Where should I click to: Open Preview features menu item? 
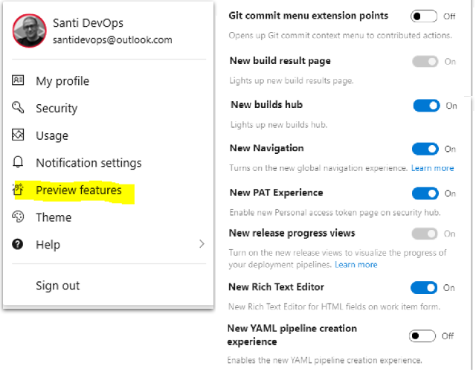click(x=79, y=190)
